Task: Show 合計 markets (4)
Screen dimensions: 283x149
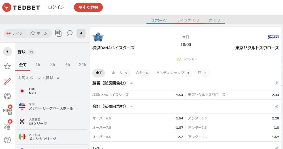Action: [142, 73]
